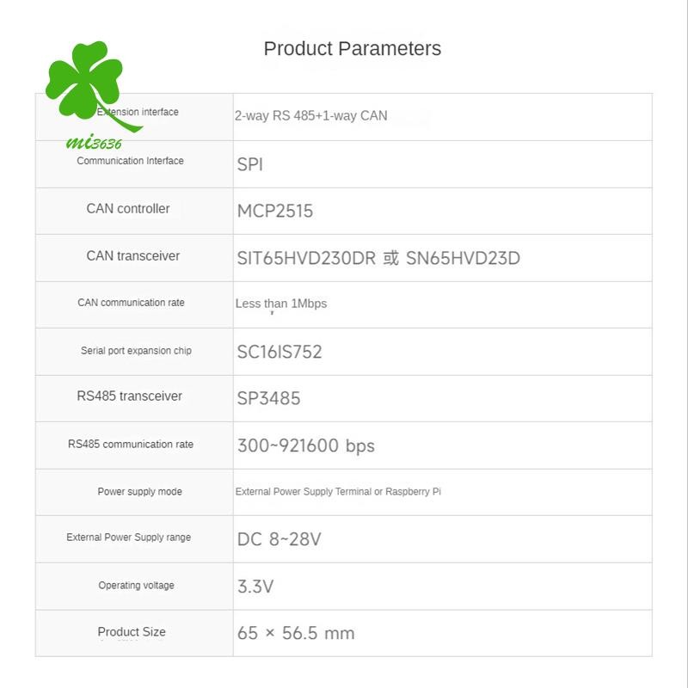
Task: Click the Product Parameters heading
Action: (x=352, y=48)
